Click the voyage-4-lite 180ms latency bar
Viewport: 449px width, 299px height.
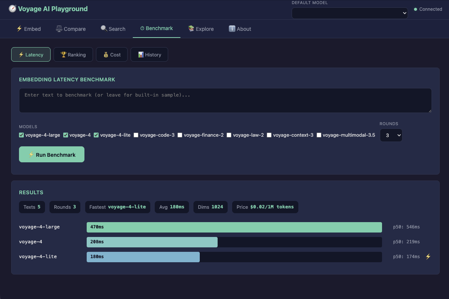[143, 257]
